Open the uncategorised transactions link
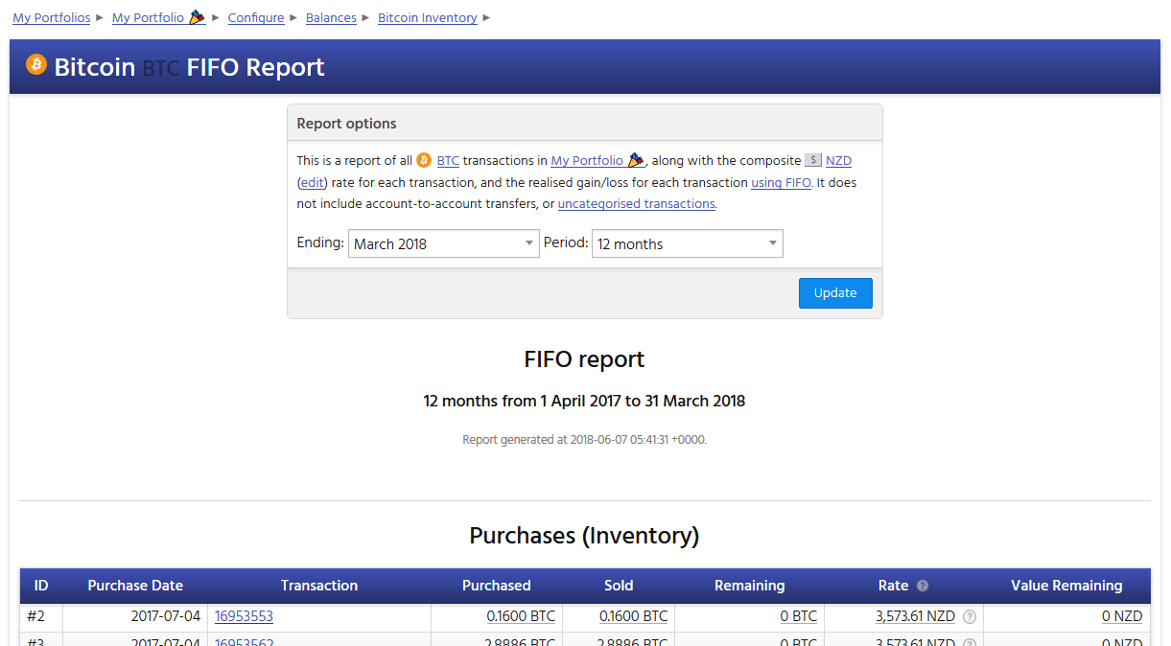 point(636,203)
